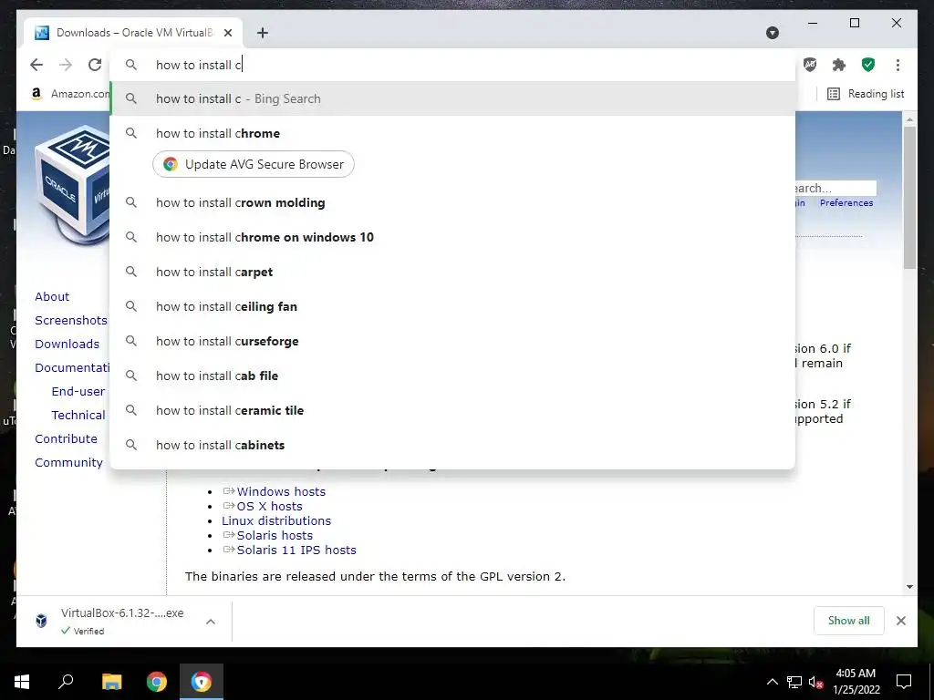Screen dimensions: 934x700
Task: Open the Linux distributions link
Action: (276, 520)
